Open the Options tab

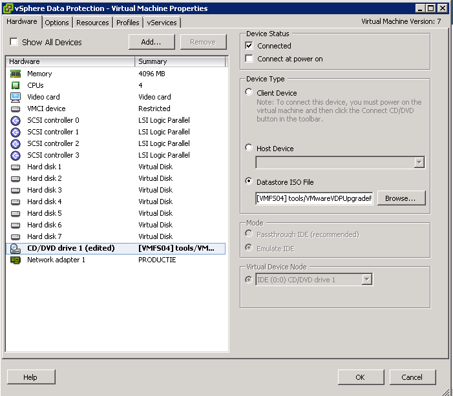[57, 23]
